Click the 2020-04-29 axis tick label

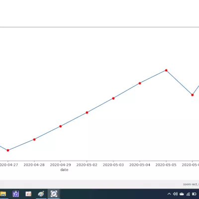(60, 165)
